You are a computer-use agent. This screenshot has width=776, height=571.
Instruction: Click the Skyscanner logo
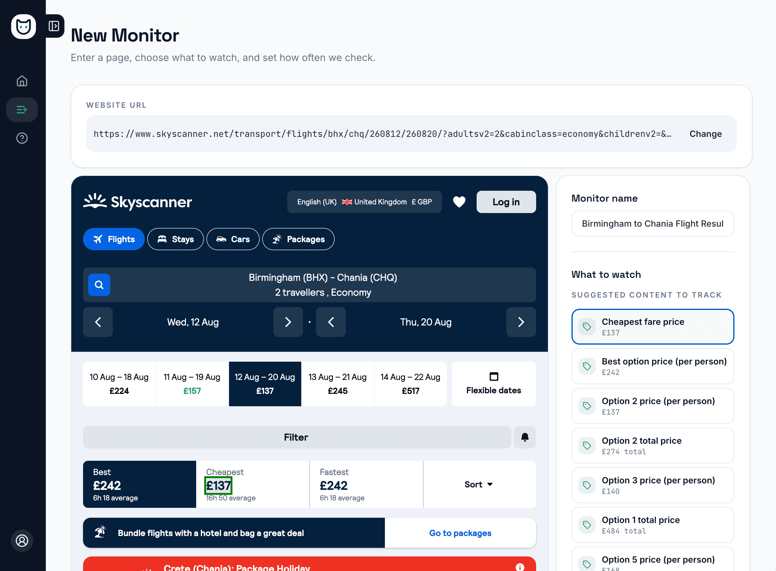tap(137, 202)
